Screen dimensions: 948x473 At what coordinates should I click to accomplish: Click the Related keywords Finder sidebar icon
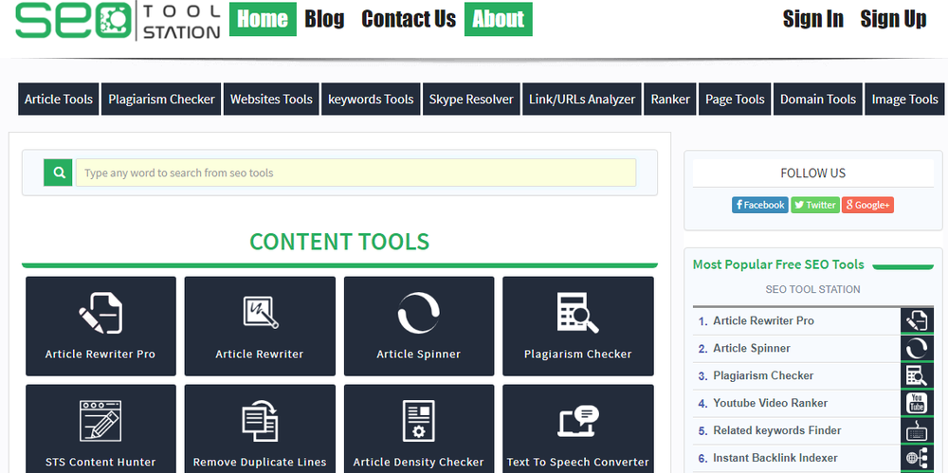917,430
